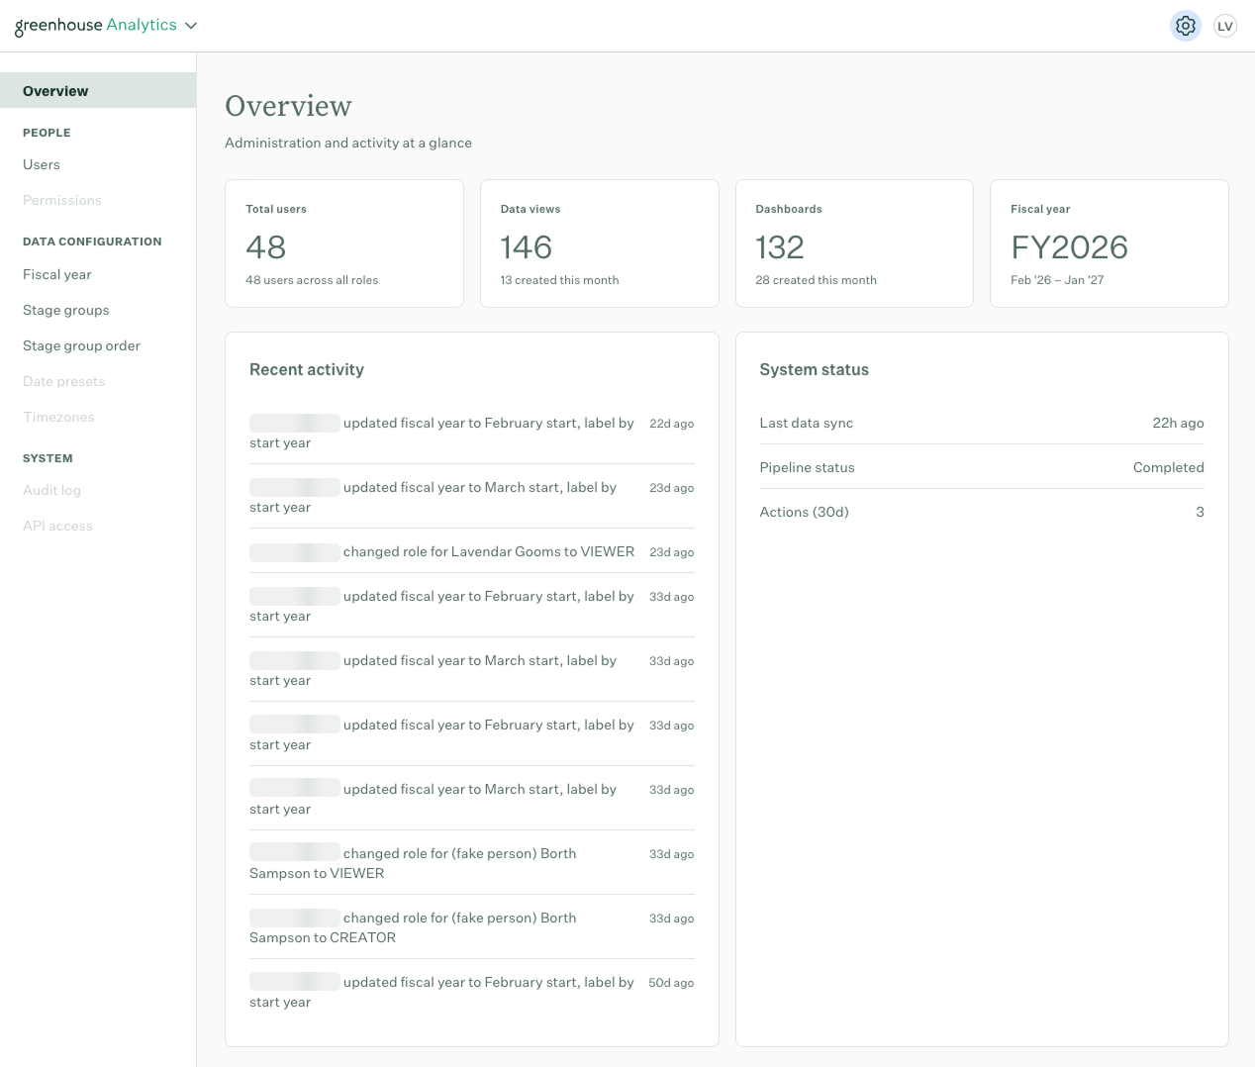Click the System status heading
Image resolution: width=1255 pixels, height=1067 pixels.
[814, 369]
